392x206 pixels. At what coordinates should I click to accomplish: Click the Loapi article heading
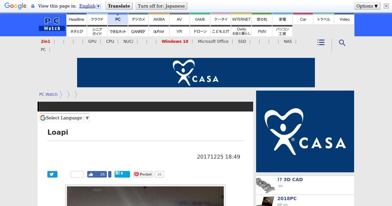tap(58, 132)
